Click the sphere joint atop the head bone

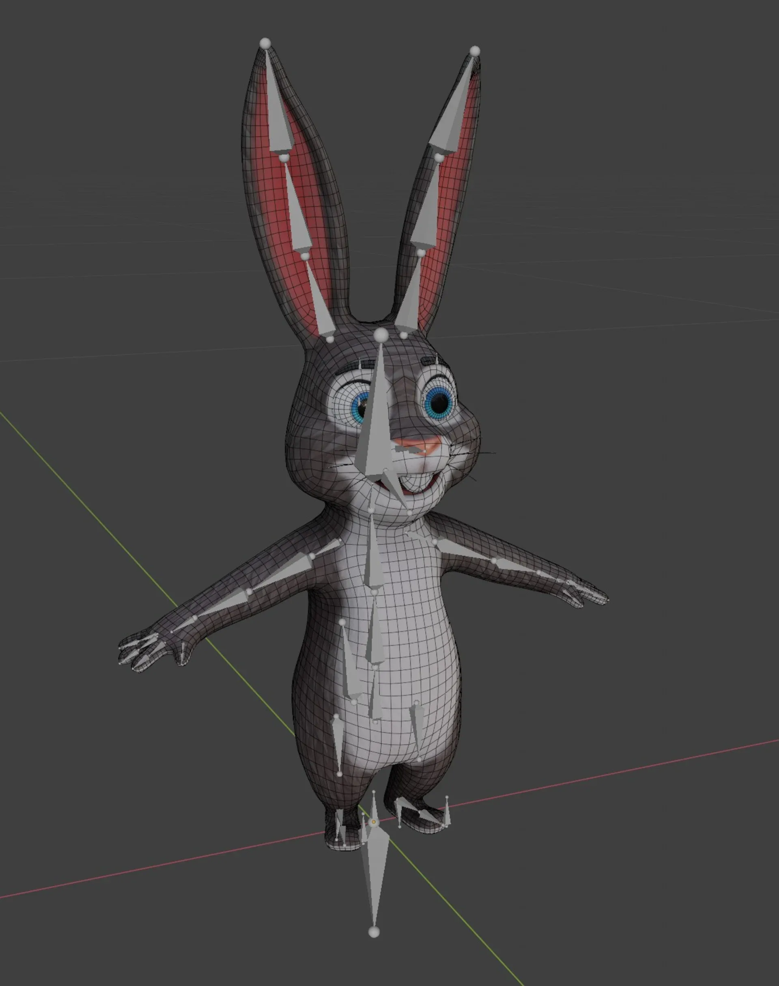381,336
